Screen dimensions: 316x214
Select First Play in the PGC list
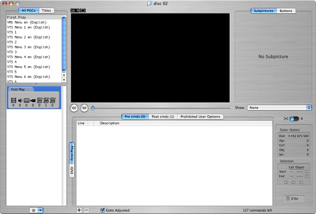click(34, 17)
